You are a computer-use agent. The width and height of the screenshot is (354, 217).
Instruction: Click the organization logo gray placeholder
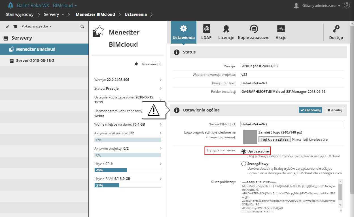coord(250,137)
